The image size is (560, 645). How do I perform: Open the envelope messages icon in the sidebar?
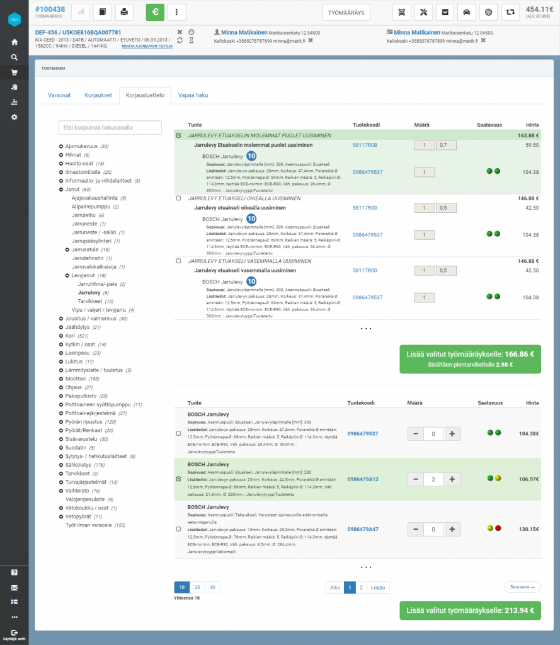(14, 588)
